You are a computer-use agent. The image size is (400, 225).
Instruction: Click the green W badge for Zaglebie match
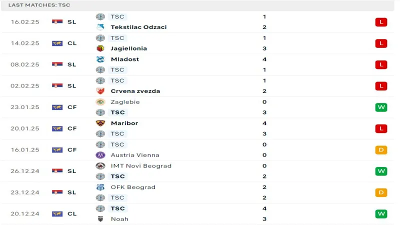click(381, 107)
